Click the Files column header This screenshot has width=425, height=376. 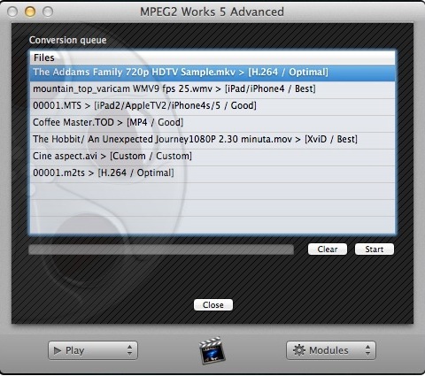click(x=212, y=58)
